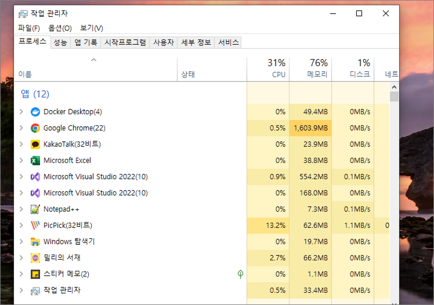The image size is (434, 305).
Task: Sort by the 이름 column header
Action: (x=96, y=69)
